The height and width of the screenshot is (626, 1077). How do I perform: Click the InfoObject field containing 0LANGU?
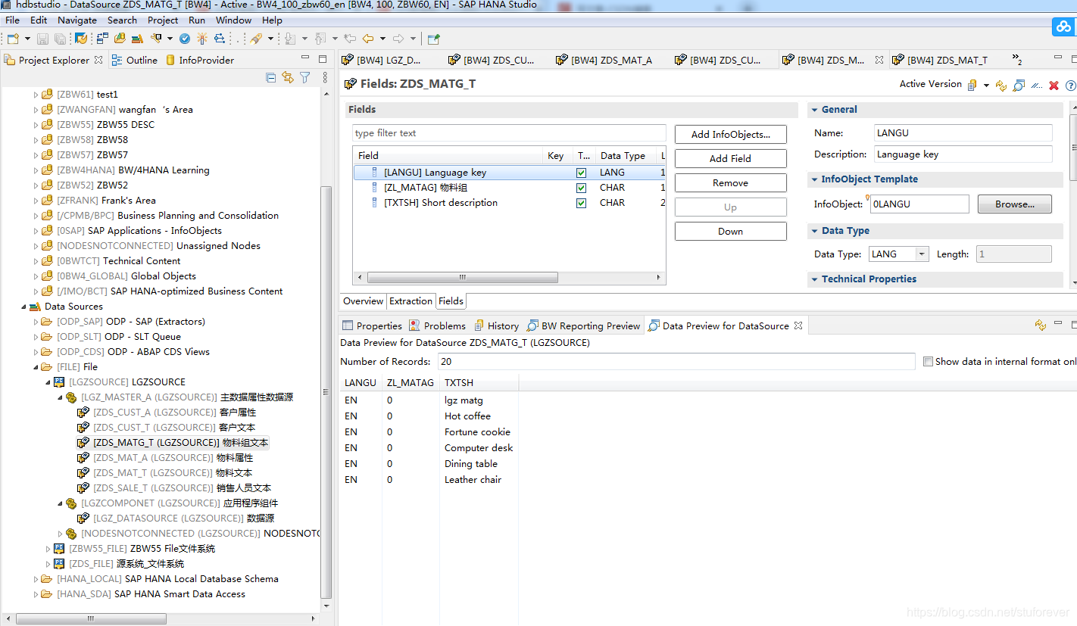(x=919, y=204)
